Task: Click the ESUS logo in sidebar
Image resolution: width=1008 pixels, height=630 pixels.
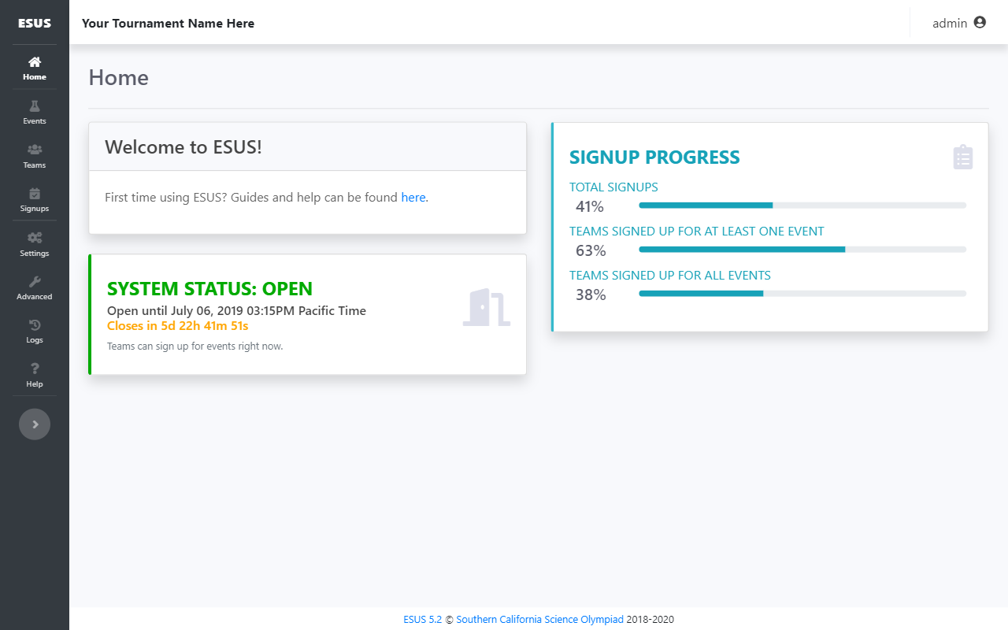Action: tap(35, 23)
